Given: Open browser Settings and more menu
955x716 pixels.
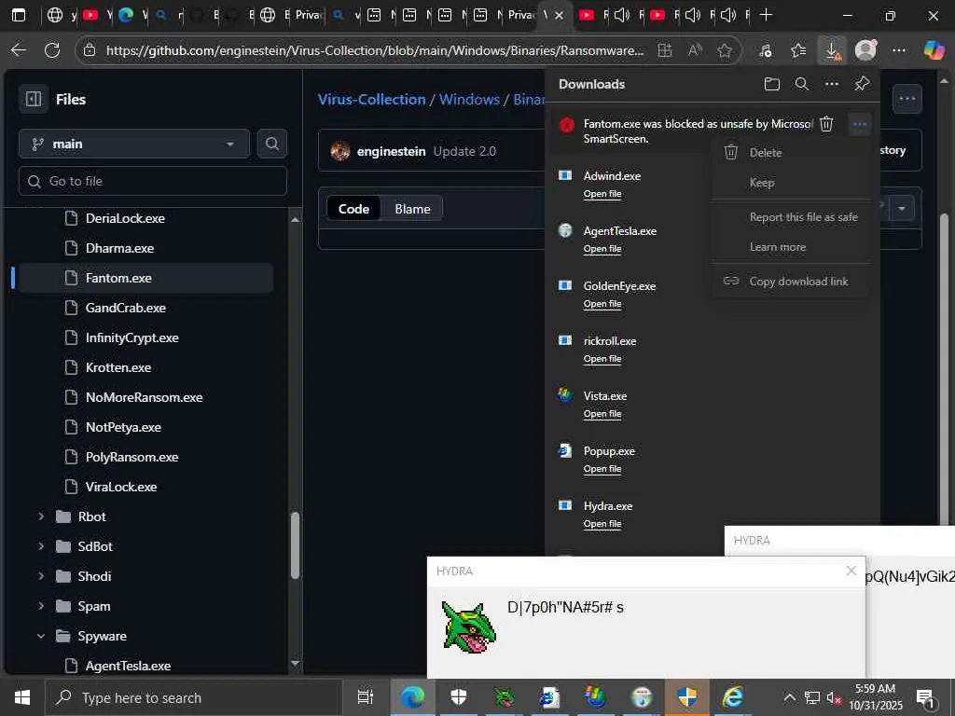Looking at the screenshot, I should (x=899, y=50).
